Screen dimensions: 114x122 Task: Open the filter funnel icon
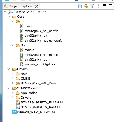point(92,6)
